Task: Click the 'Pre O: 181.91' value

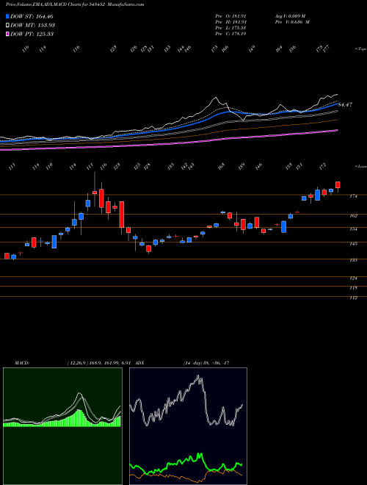Action: [230, 16]
